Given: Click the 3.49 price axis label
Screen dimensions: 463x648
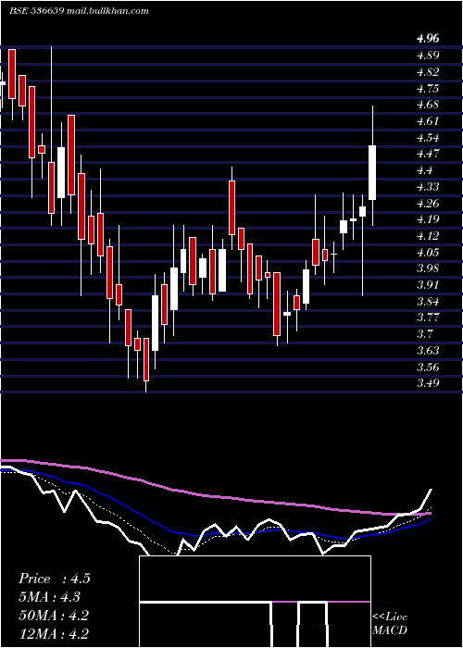Looking at the screenshot, I should pos(428,383).
